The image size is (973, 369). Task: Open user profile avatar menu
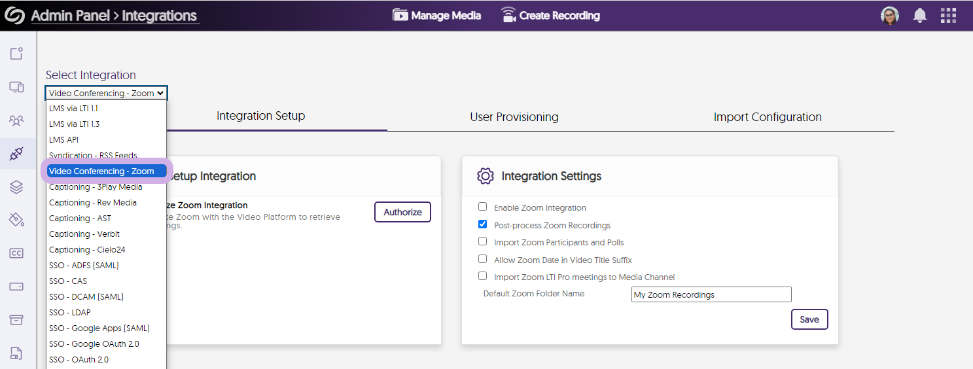point(890,16)
